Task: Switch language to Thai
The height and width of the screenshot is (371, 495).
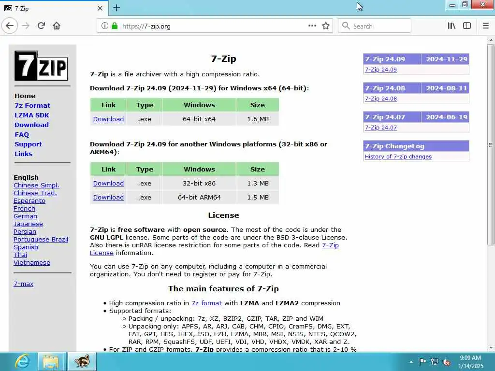Action: point(20,255)
